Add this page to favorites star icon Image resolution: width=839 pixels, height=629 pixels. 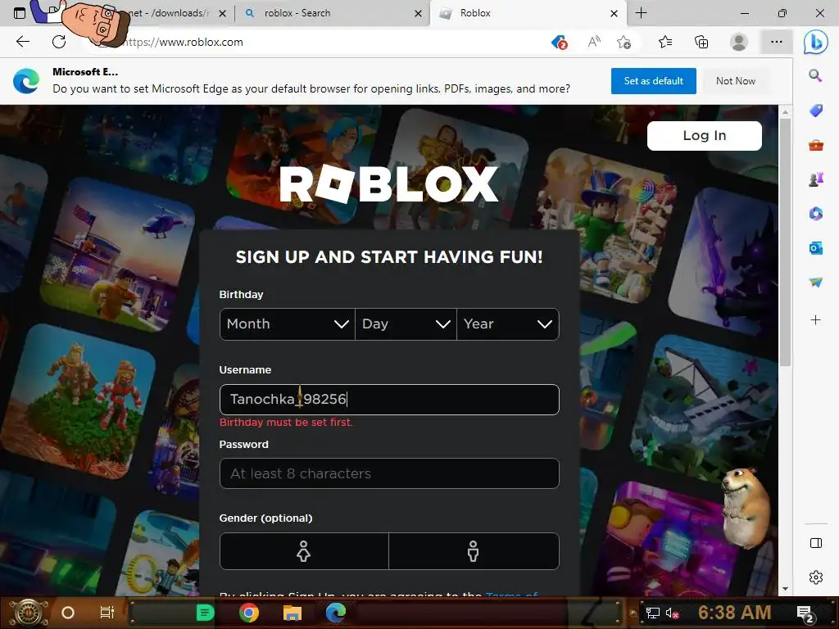pos(624,42)
